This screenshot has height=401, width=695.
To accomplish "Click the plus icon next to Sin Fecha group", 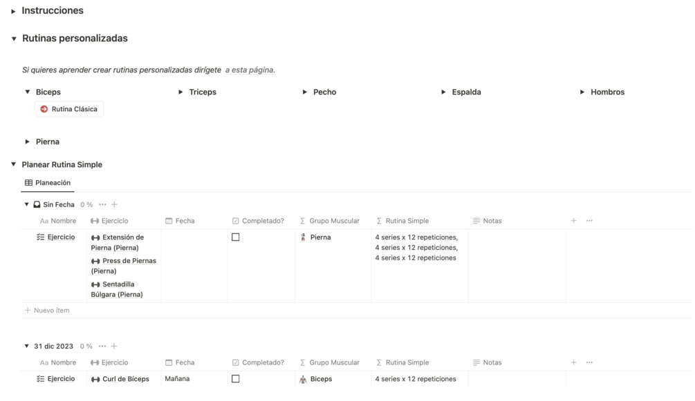I will pos(115,204).
